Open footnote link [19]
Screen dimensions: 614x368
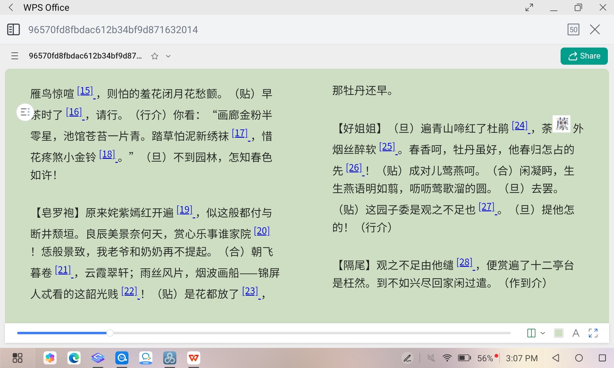point(185,210)
